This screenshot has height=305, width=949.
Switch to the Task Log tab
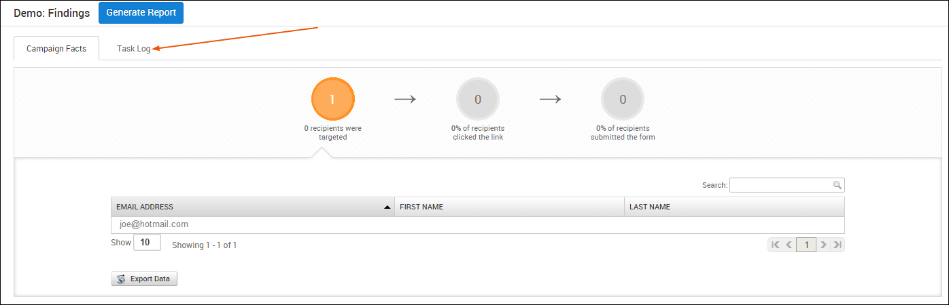pos(133,49)
